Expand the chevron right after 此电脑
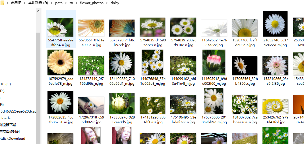Viewport: 304px width, 144px height. coord(25,3)
